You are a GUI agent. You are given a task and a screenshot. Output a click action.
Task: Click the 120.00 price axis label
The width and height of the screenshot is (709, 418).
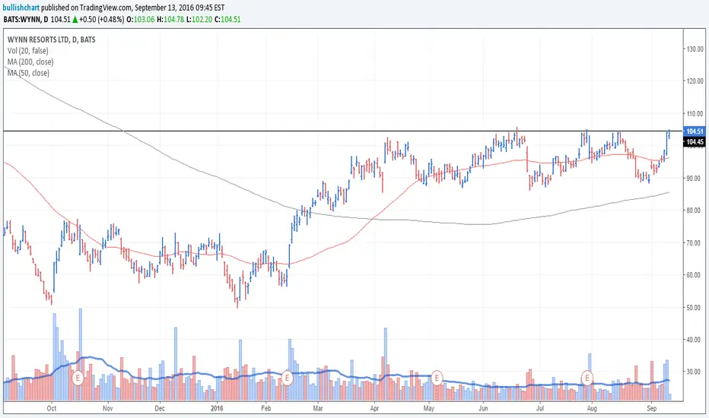point(695,81)
